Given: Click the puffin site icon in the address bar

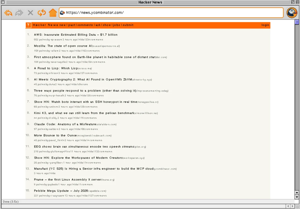Looking at the screenshot, I should pos(62,13).
